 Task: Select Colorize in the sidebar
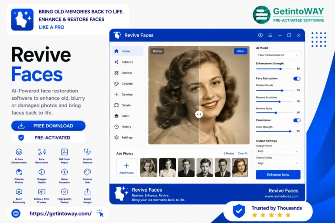point(127,84)
